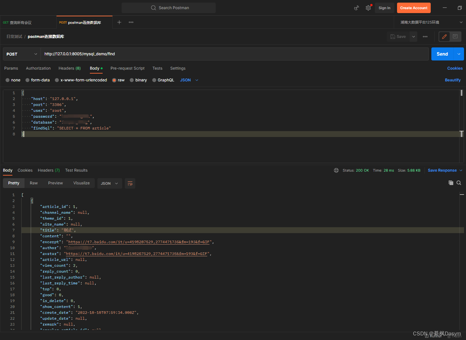Open the excerpt baidu URL link
Screen dimensions: 466x340
(139, 242)
